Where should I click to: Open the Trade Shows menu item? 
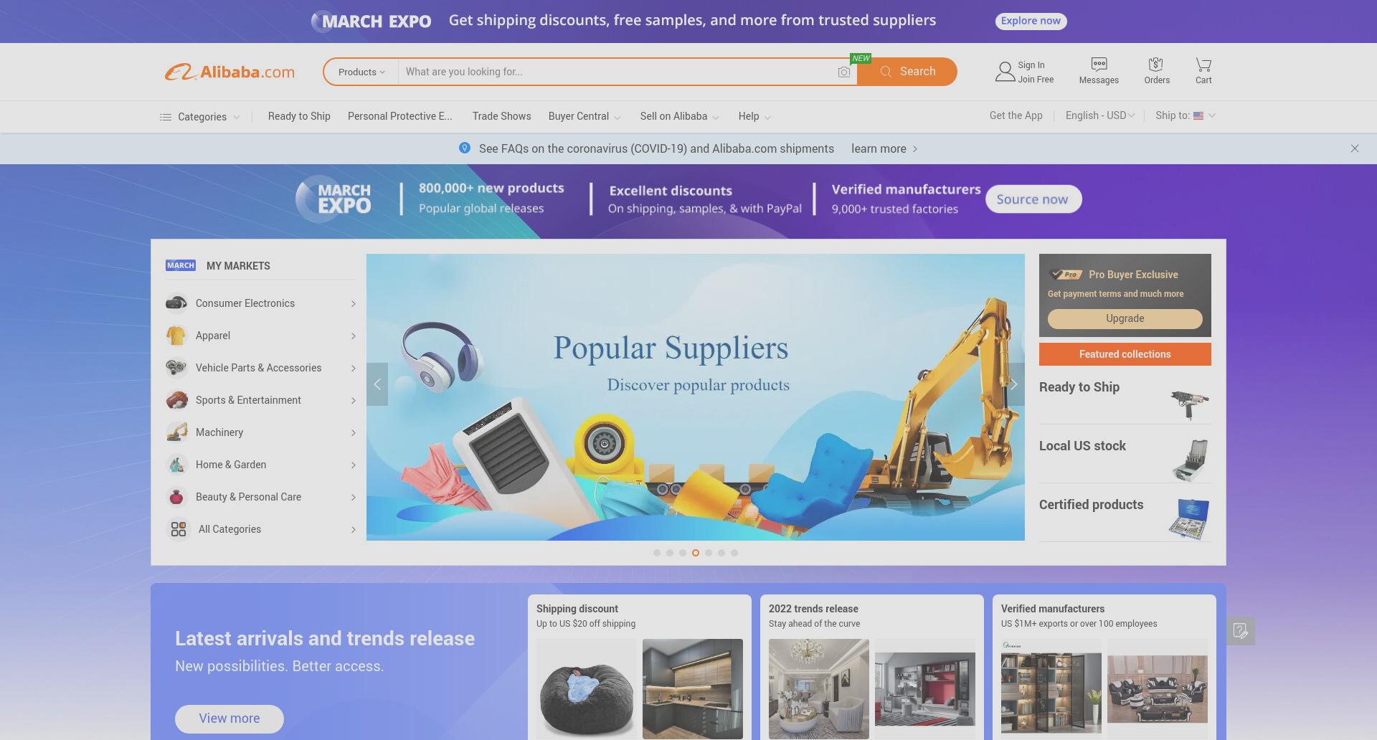coord(502,116)
